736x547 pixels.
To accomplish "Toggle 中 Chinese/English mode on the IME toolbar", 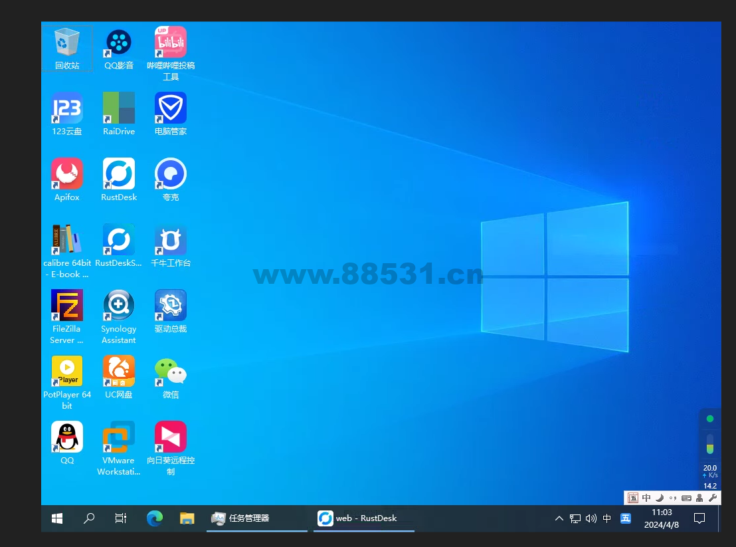I will [x=646, y=498].
